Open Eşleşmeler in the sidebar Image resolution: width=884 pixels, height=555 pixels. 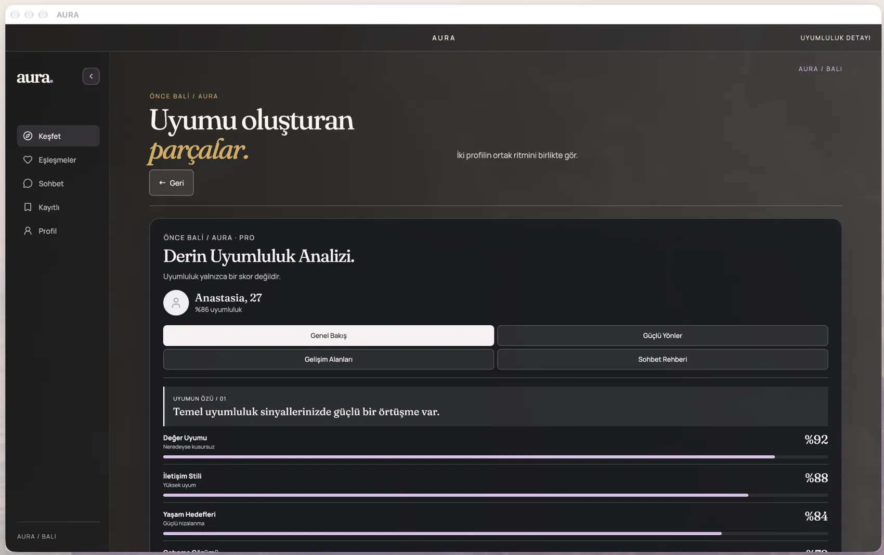pyautogui.click(x=58, y=160)
